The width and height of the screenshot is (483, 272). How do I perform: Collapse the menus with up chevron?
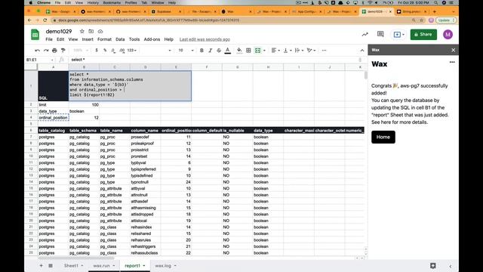click(x=362, y=51)
